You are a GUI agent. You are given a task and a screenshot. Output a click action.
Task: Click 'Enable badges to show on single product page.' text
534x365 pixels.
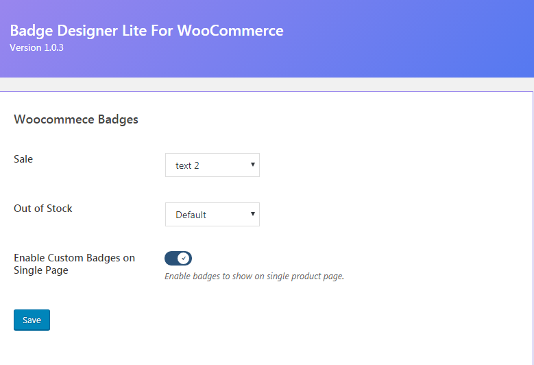click(x=254, y=276)
